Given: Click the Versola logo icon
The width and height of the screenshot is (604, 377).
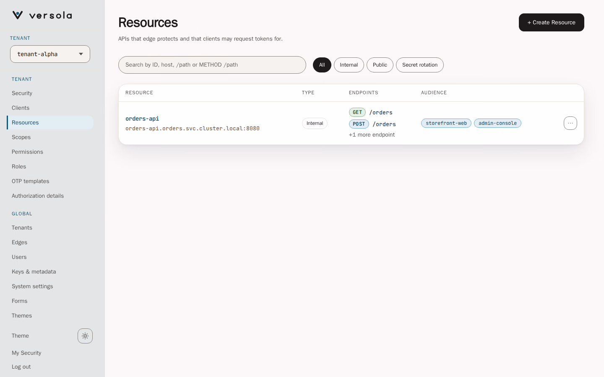Looking at the screenshot, I should coord(18,15).
